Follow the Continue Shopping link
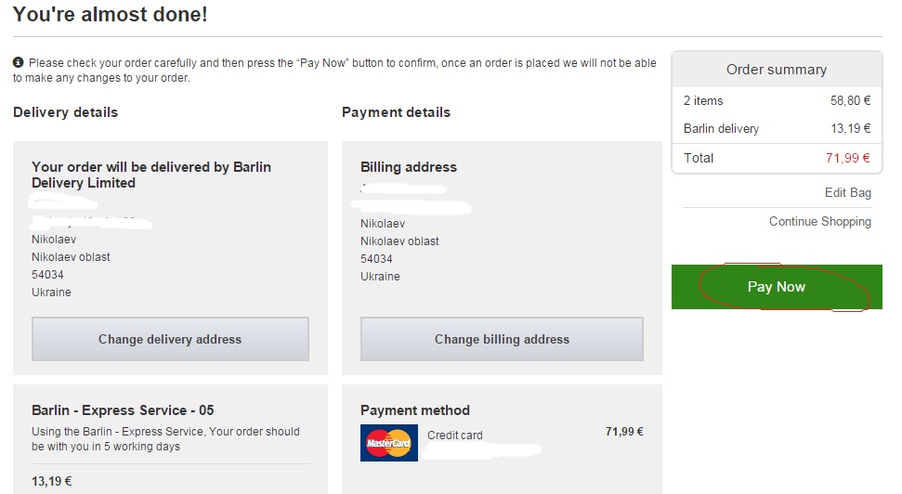Screen dimensions: 902x494 [x=819, y=222]
